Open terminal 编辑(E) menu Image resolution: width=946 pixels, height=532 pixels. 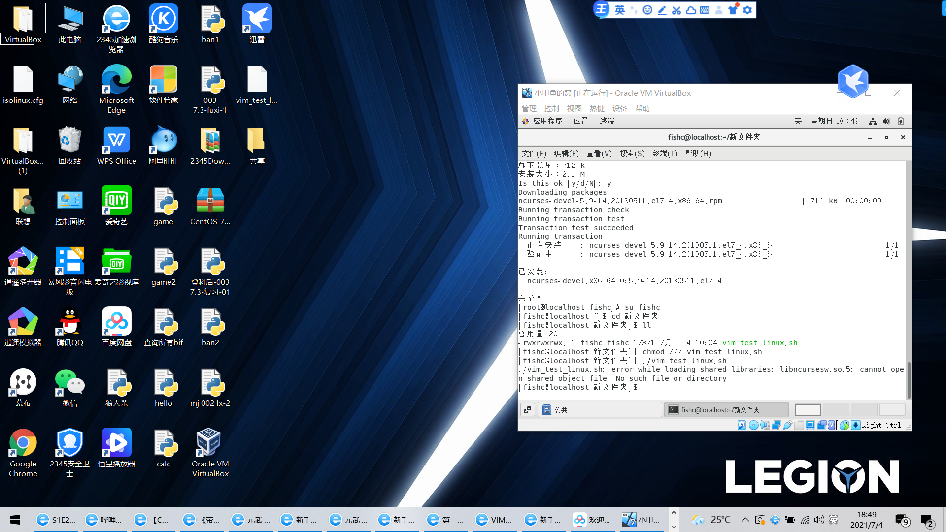pos(567,154)
